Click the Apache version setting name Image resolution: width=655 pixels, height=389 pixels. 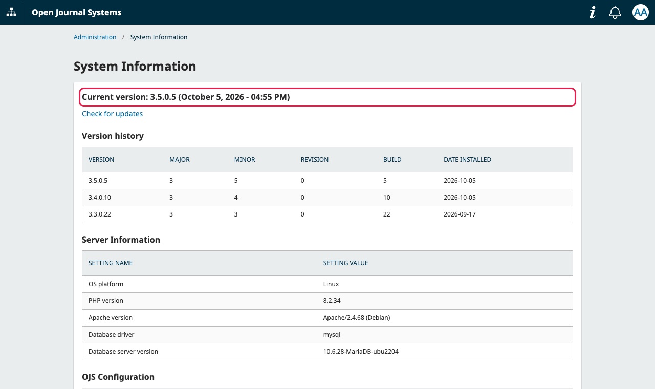pyautogui.click(x=111, y=318)
